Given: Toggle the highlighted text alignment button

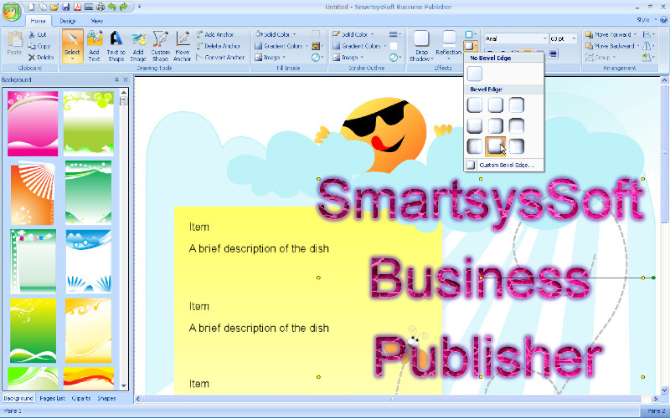Looking at the screenshot, I should 528,51.
